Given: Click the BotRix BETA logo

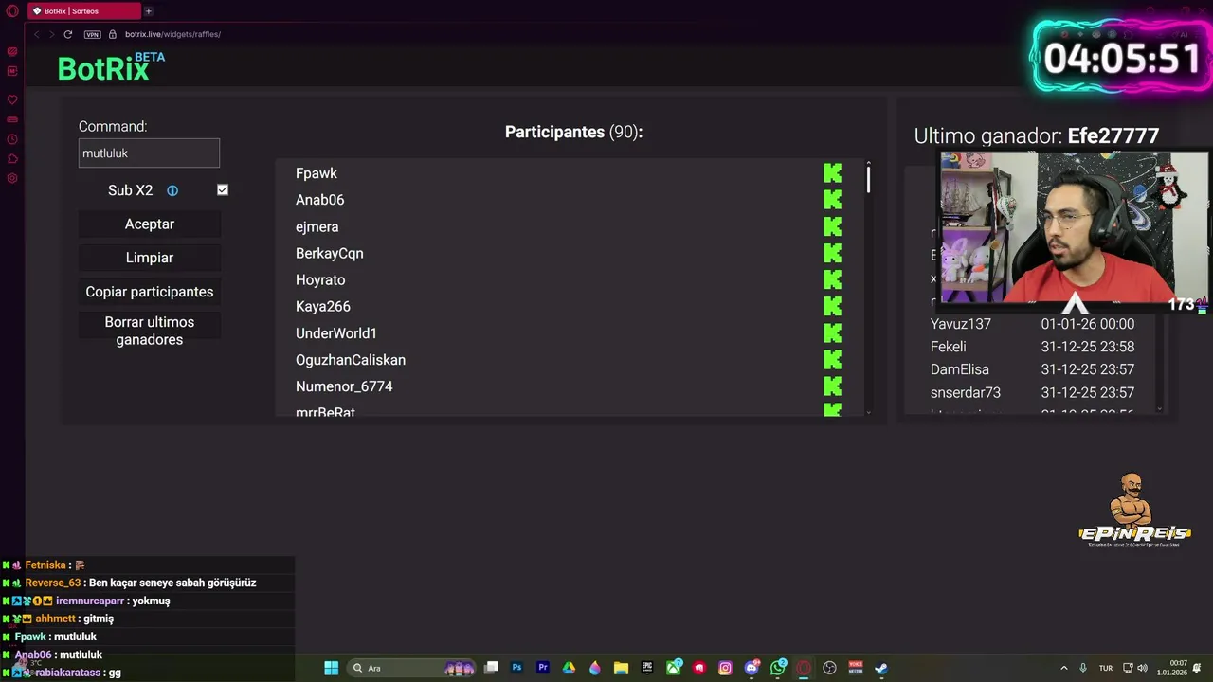Looking at the screenshot, I should 111,66.
